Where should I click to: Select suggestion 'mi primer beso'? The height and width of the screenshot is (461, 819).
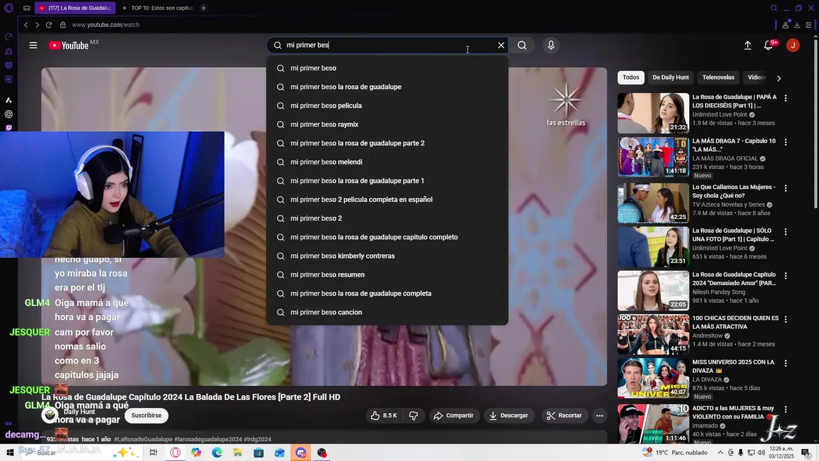[x=387, y=68]
